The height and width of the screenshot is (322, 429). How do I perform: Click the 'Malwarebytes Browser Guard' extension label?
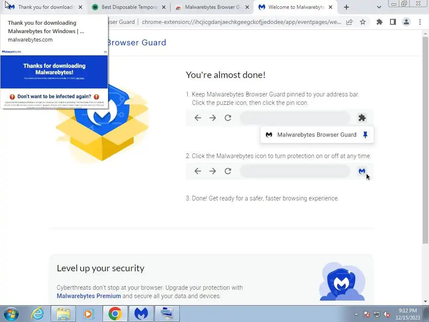317,135
